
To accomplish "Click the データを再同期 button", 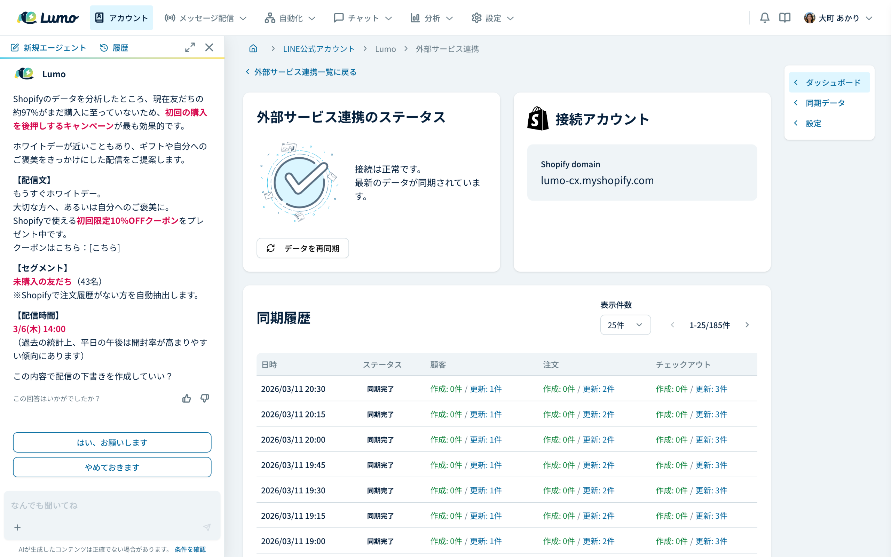I will pos(302,248).
